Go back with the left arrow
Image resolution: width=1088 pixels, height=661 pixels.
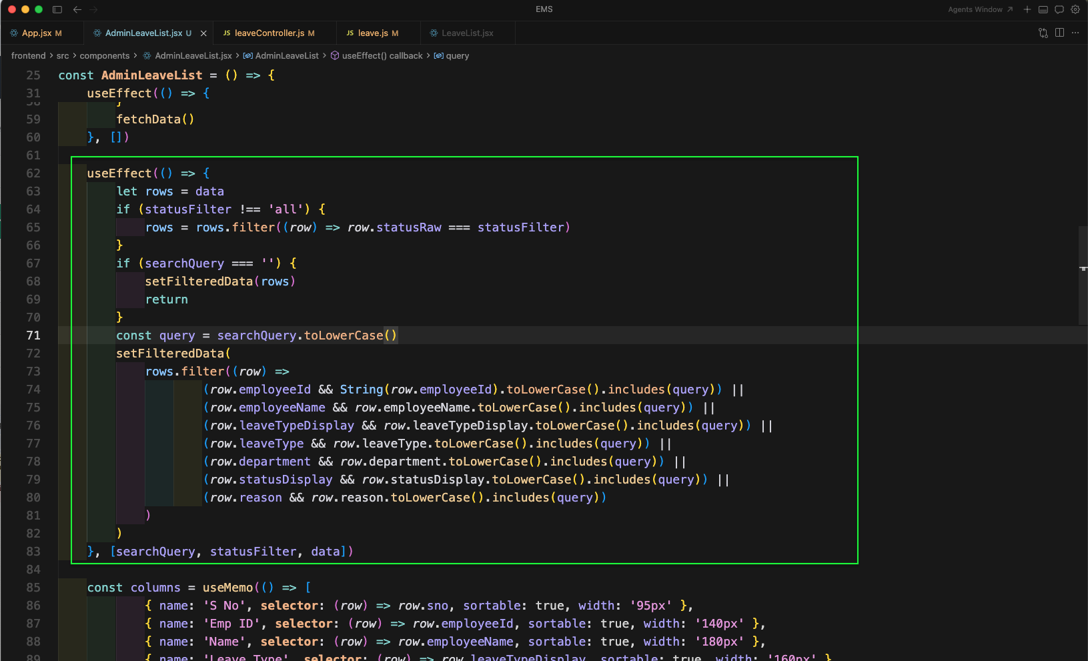(x=77, y=9)
